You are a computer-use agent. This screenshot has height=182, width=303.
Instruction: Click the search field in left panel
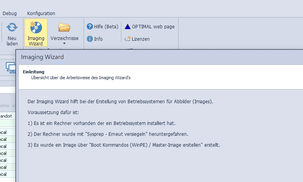point(8,106)
